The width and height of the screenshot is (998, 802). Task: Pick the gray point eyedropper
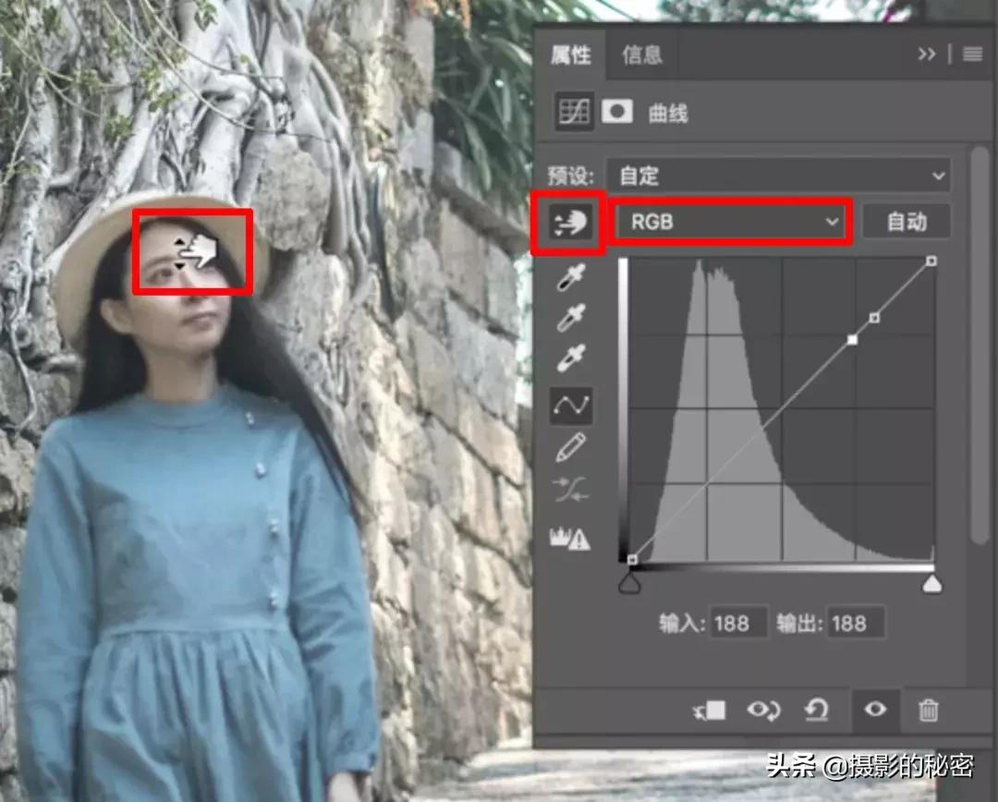pos(571,318)
